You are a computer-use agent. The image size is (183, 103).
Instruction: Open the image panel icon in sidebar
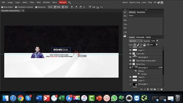(x=125, y=36)
